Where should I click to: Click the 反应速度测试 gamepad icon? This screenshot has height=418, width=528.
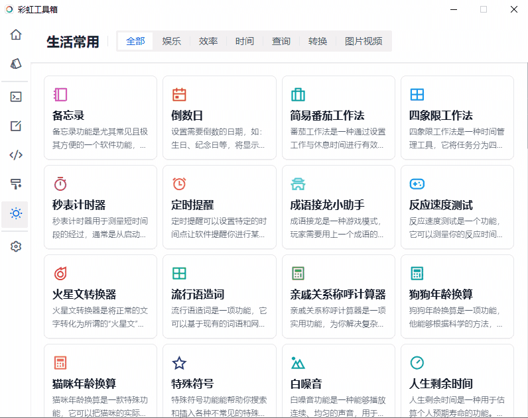click(417, 183)
